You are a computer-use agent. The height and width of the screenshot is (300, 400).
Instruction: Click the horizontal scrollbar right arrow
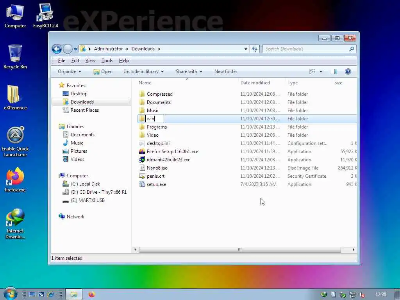click(354, 250)
